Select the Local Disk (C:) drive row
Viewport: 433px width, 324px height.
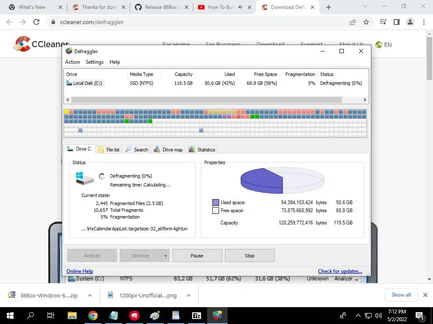216,83
